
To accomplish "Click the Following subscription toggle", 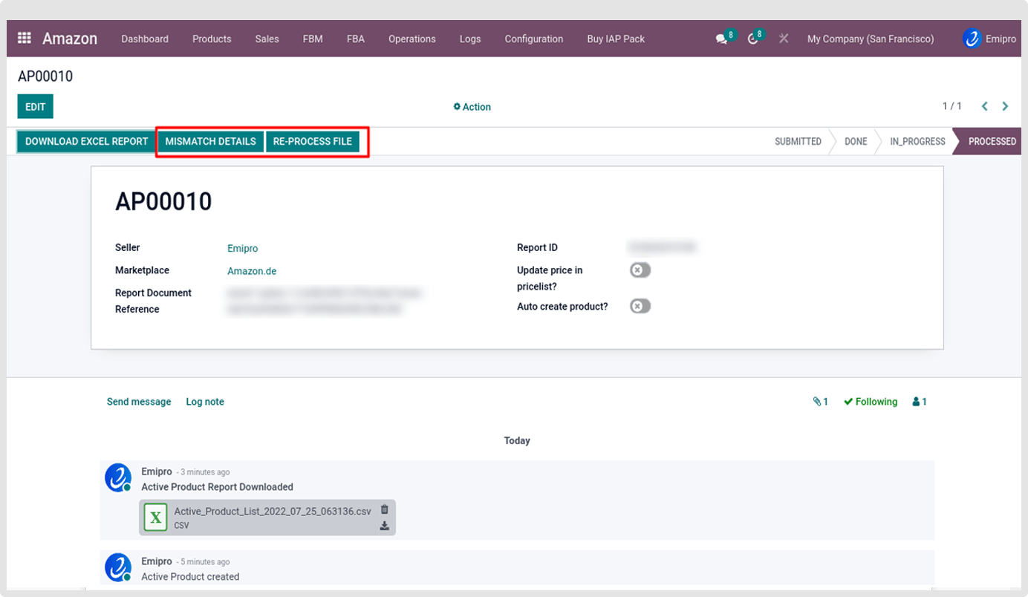I will coord(871,402).
